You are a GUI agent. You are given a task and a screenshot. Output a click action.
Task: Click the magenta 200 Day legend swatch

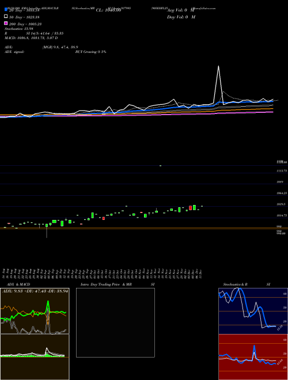[x=6, y=23]
